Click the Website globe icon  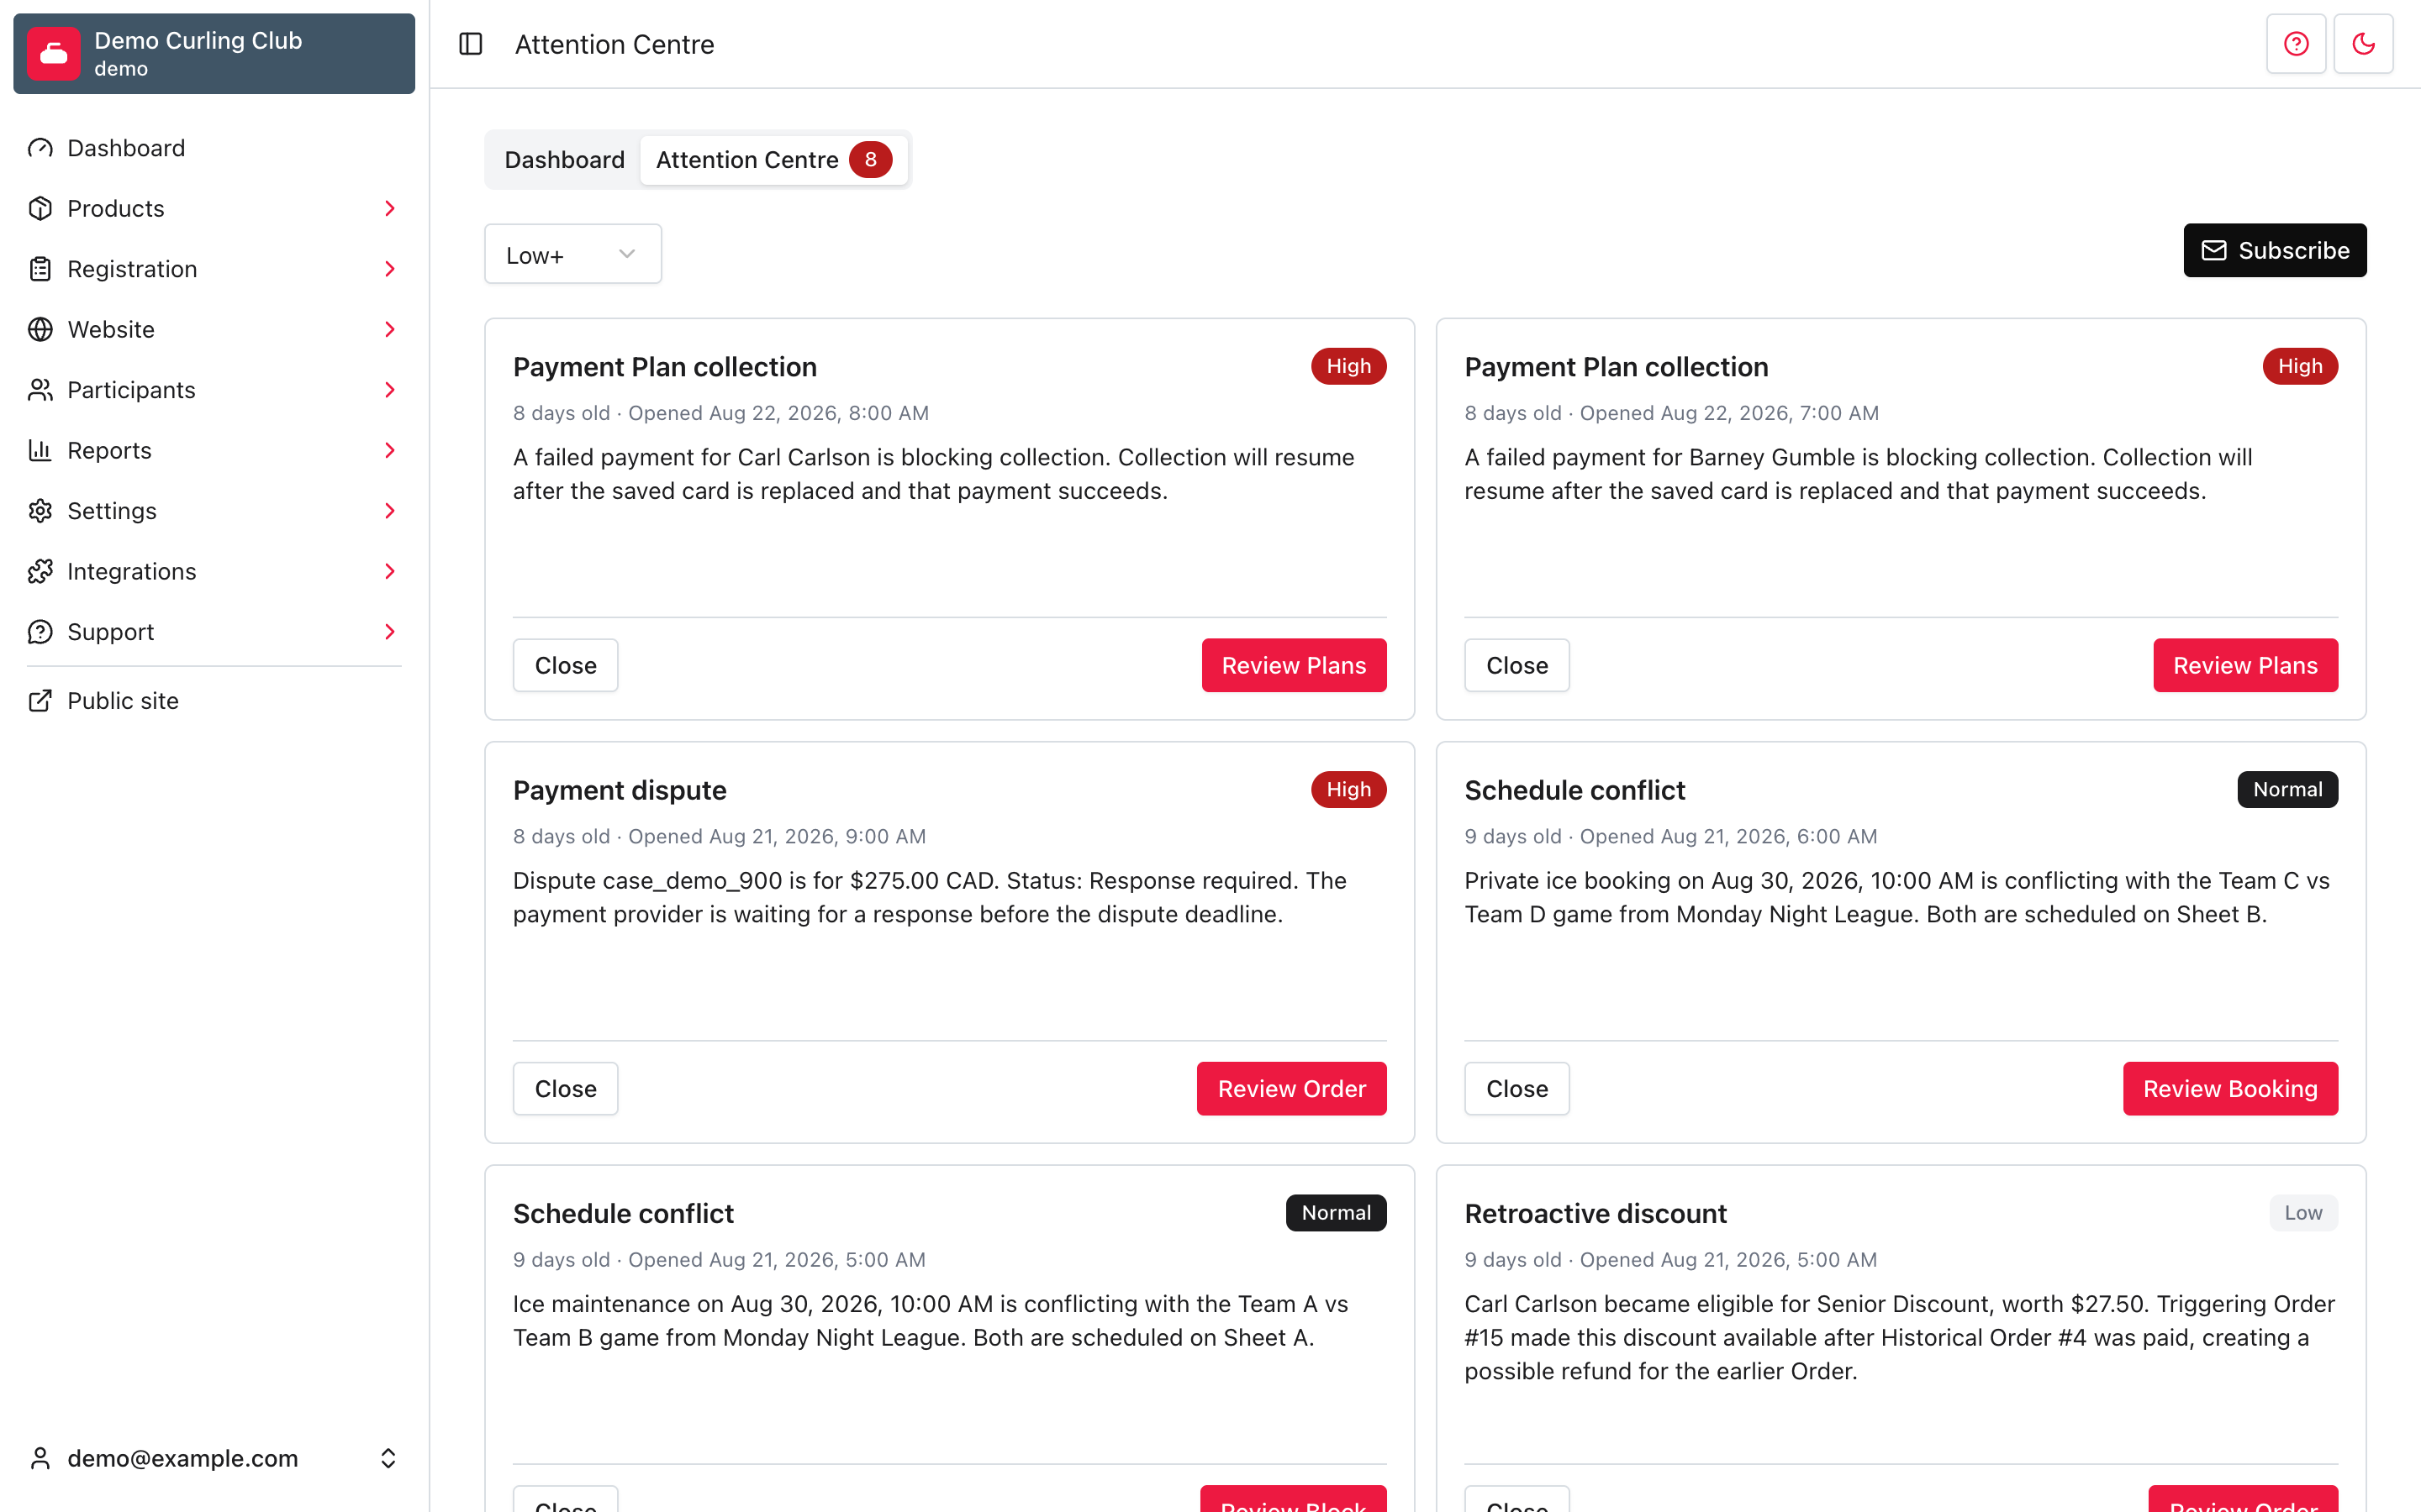[40, 329]
